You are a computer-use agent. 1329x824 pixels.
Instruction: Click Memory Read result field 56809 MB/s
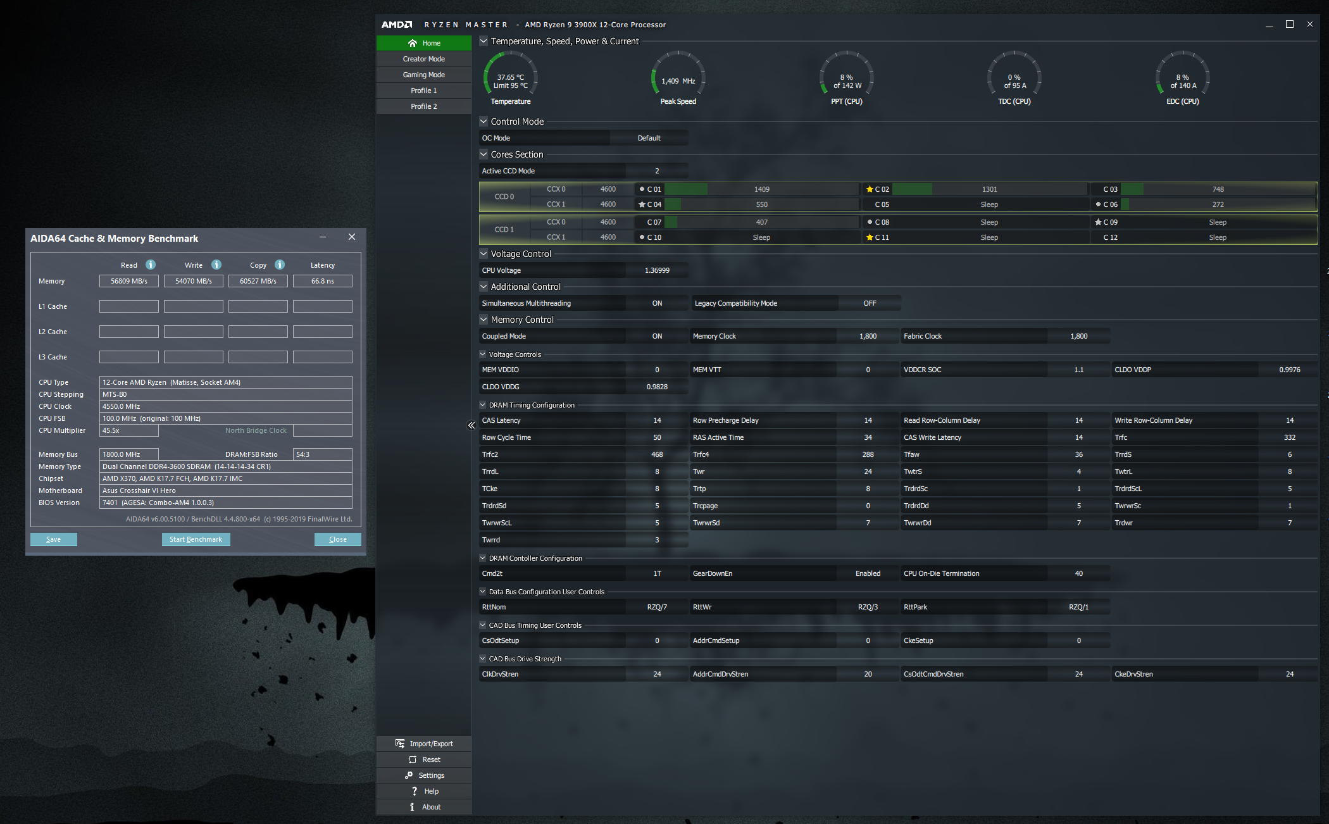129,281
